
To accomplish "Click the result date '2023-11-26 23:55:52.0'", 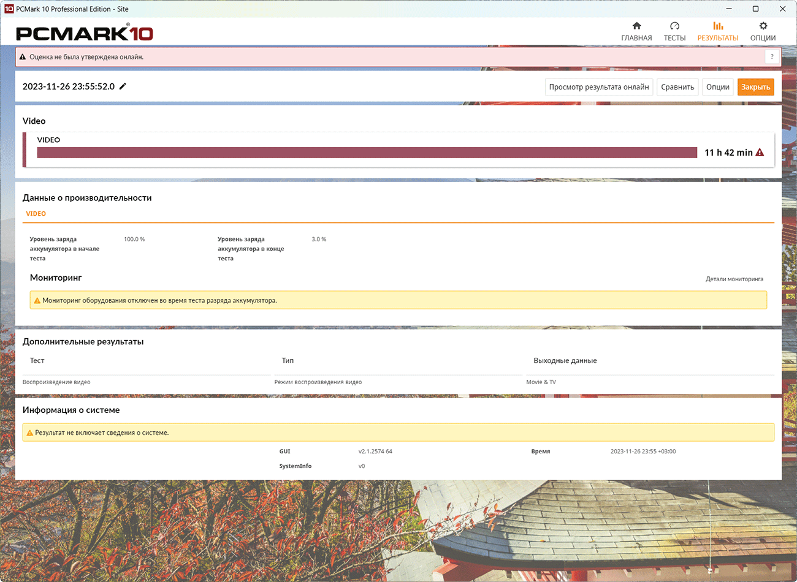I will (x=69, y=86).
